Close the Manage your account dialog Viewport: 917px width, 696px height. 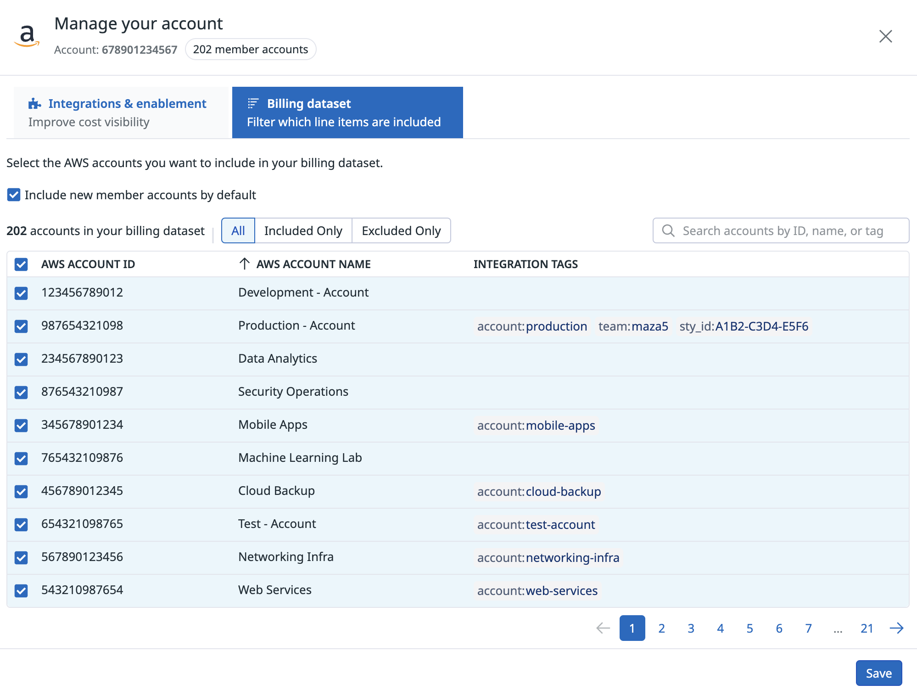pos(885,36)
